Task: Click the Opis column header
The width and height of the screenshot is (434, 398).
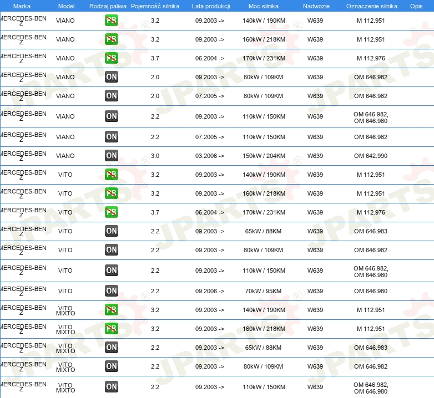Action: [x=416, y=6]
